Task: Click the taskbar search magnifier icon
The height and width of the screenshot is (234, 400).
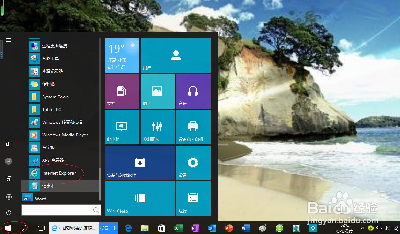Action: click(x=25, y=228)
